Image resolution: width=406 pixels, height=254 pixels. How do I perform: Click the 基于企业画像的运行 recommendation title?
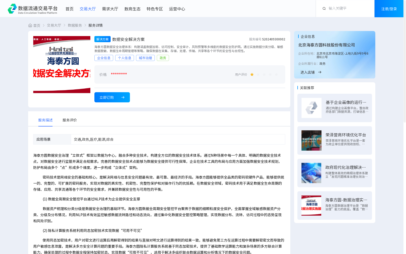[x=346, y=102]
